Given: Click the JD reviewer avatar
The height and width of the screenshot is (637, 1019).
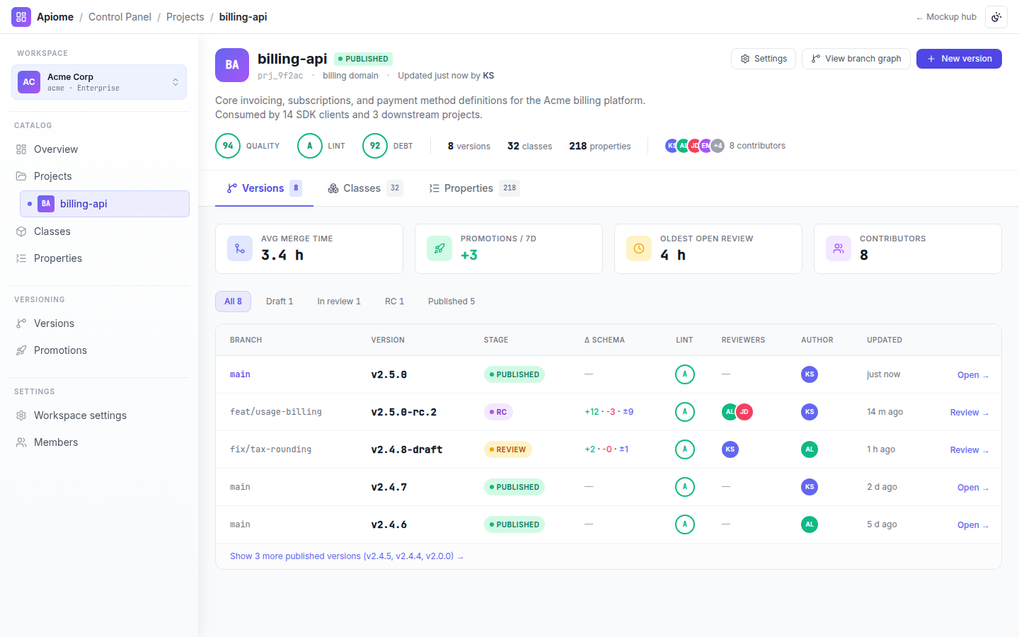Looking at the screenshot, I should (x=744, y=412).
